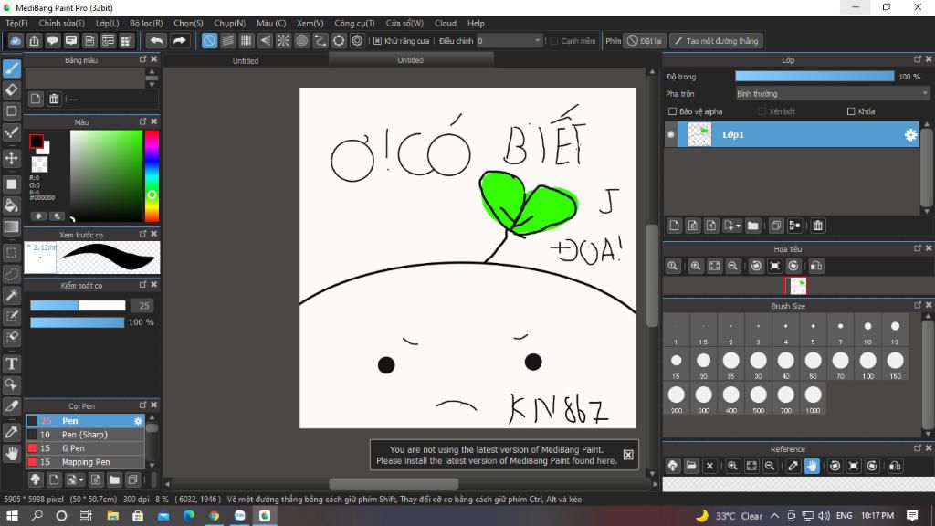Viewport: 935px width, 526px height.
Task: Enable Khóa lock checkbox
Action: [x=851, y=111]
